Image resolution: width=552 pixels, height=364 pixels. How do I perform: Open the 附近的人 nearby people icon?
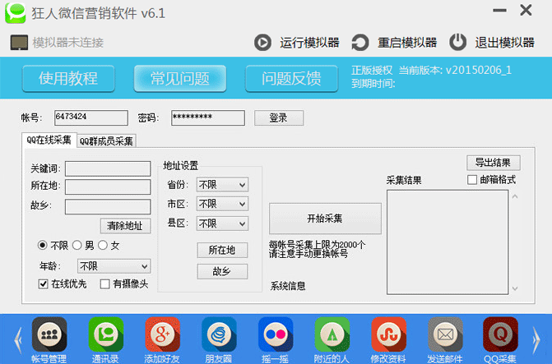332,334
